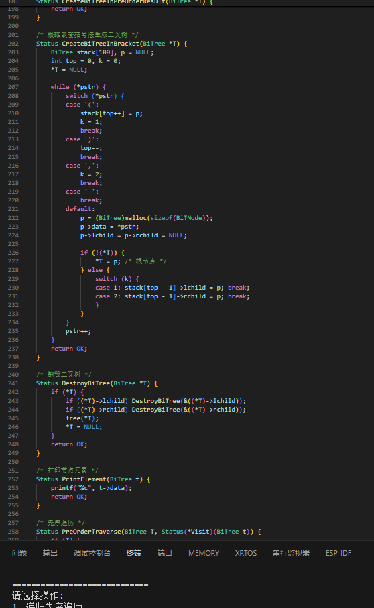Show the 串行监视器 tab

click(292, 553)
